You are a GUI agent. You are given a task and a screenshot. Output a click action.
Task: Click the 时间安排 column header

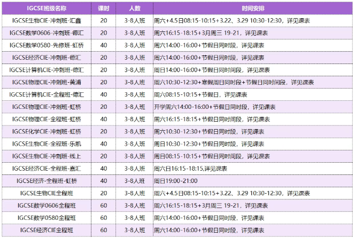253,9
